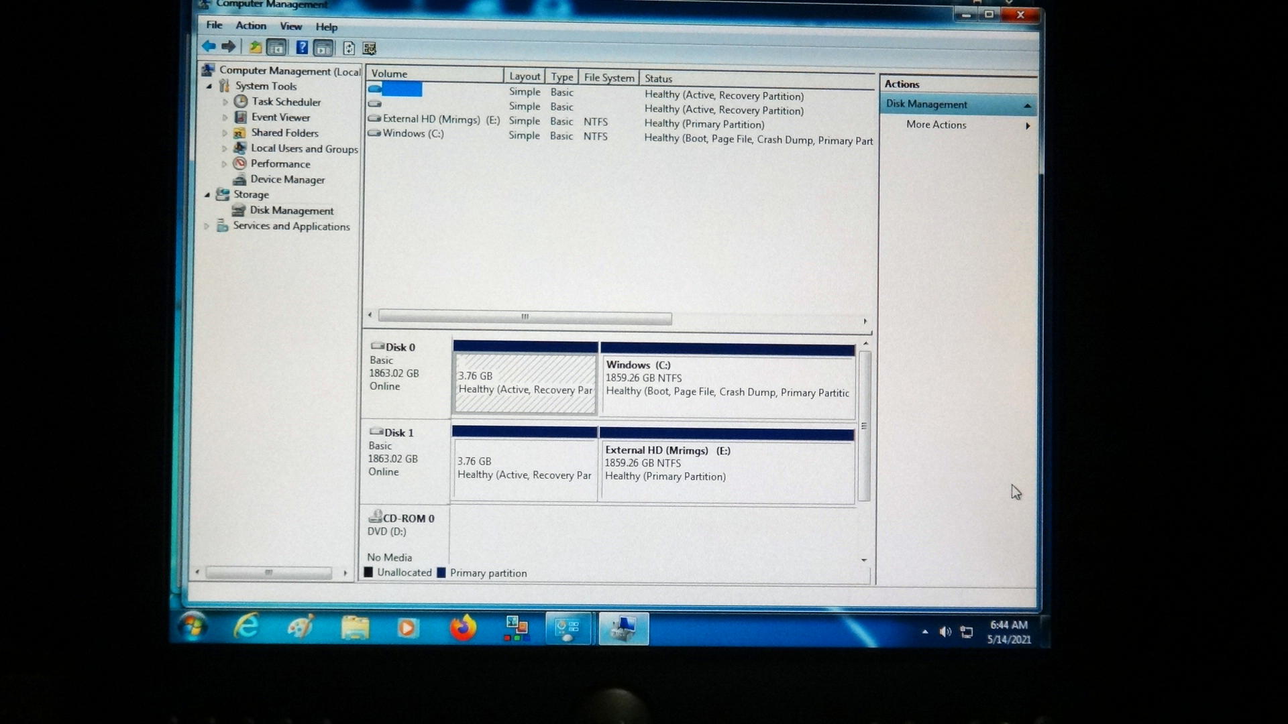Open the Help menu
Image resolution: width=1288 pixels, height=724 pixels.
(326, 27)
